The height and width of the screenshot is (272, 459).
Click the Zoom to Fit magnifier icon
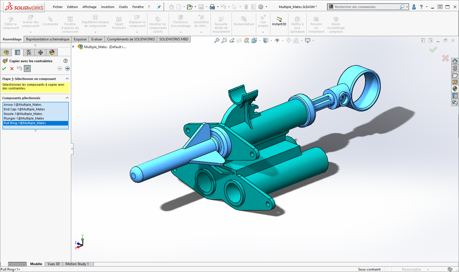(217, 41)
